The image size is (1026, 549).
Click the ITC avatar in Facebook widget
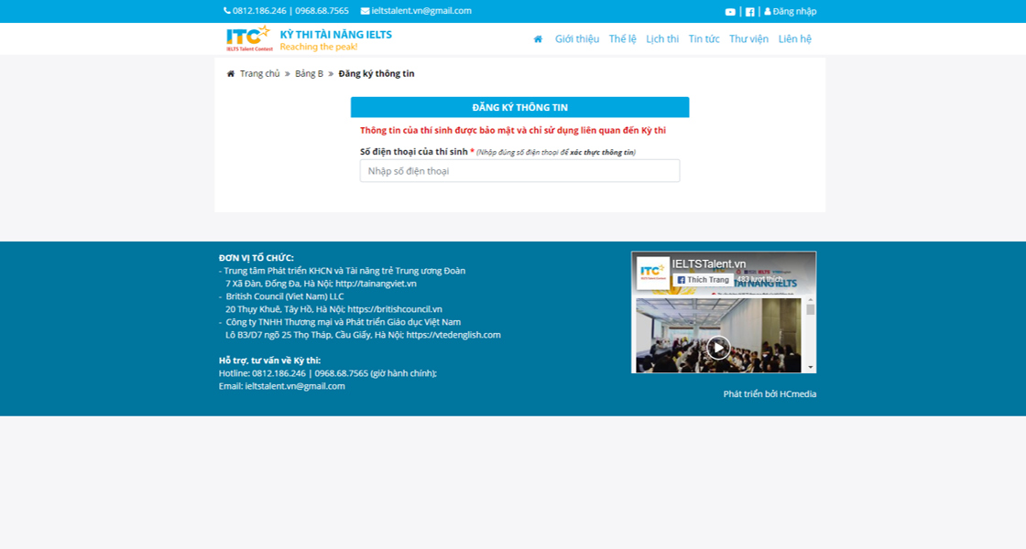653,271
